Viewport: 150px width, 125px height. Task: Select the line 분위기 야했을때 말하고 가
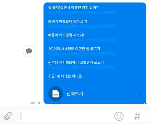coord(68,21)
